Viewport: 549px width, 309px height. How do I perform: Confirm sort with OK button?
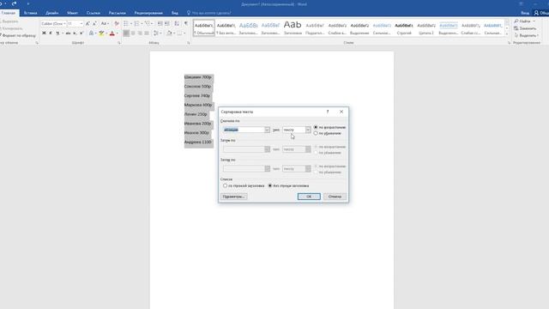point(309,197)
